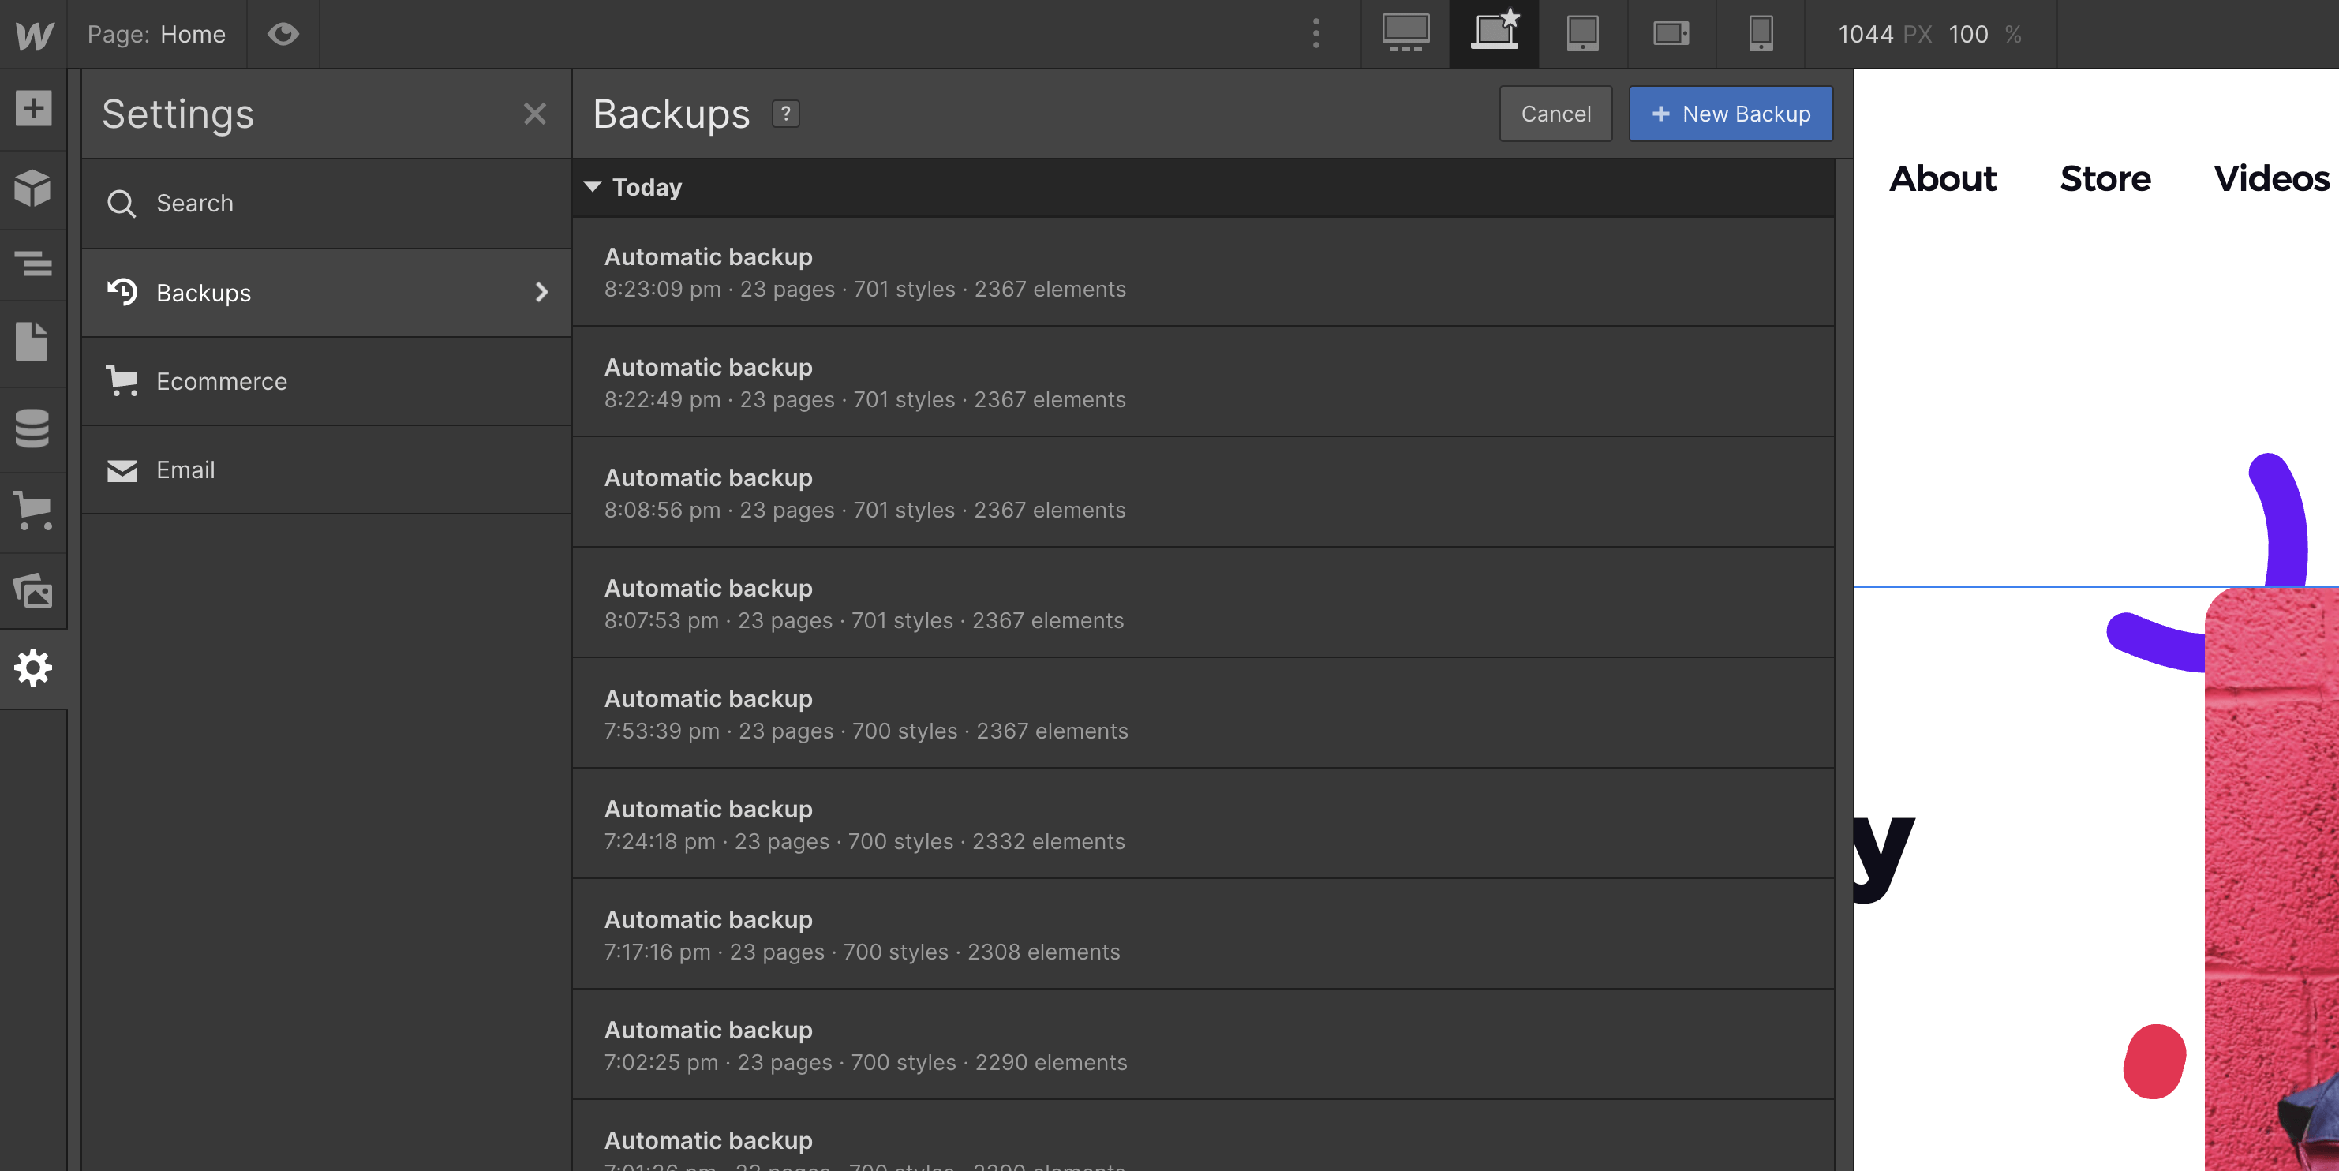Screen dimensions: 2339x1171
Task: Open the Add Elements panel
Action: click(32, 108)
